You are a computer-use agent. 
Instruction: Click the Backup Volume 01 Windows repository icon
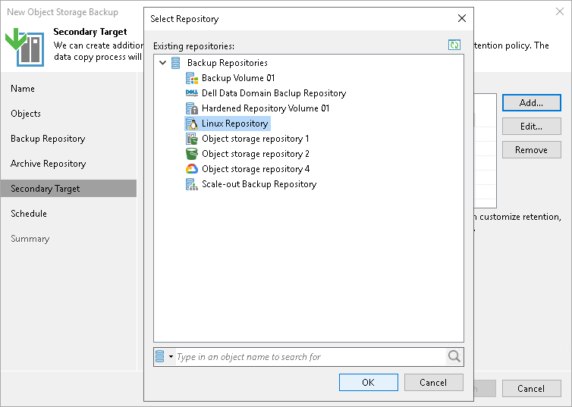click(192, 78)
